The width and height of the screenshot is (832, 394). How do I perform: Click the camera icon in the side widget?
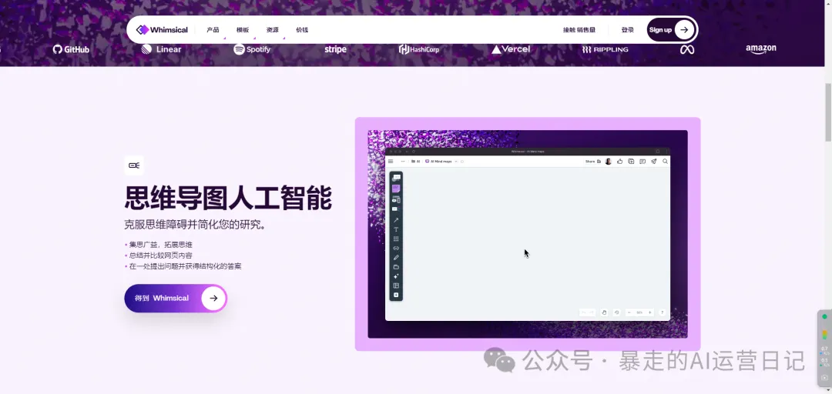(x=824, y=378)
